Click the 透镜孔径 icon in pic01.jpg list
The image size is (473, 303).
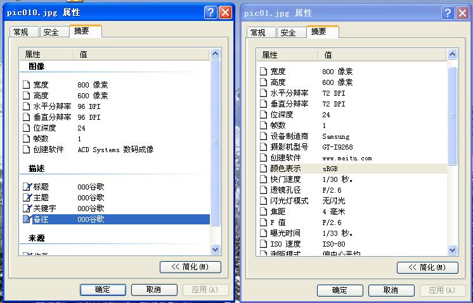[264, 190]
